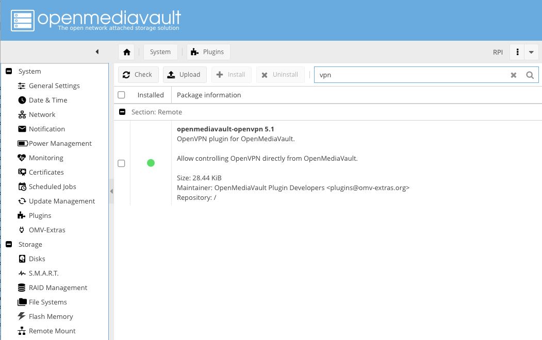
Task: Toggle the select-all packages checkbox
Action: point(121,95)
